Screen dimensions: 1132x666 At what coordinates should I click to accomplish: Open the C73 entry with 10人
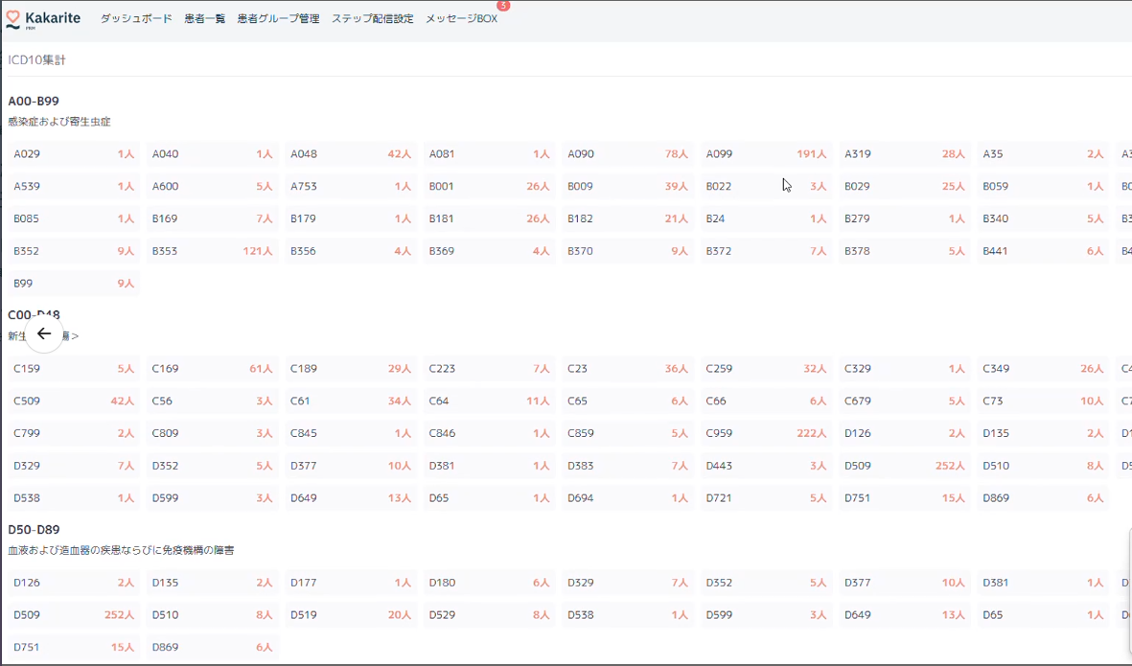click(x=1044, y=402)
